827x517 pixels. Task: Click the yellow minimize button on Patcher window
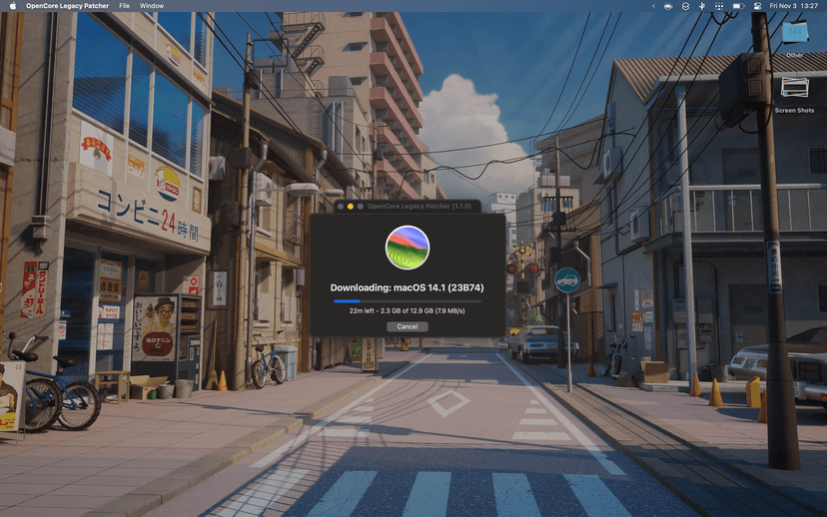click(350, 206)
